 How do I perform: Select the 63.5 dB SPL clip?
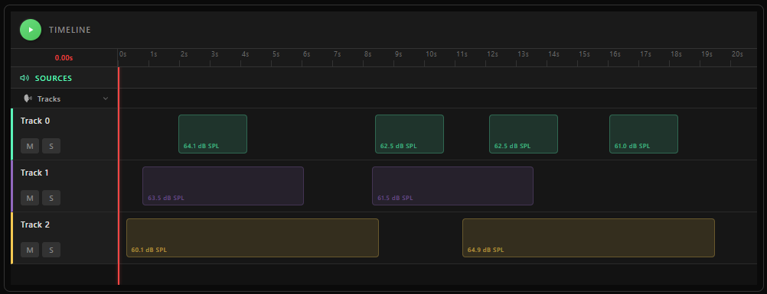(x=223, y=186)
